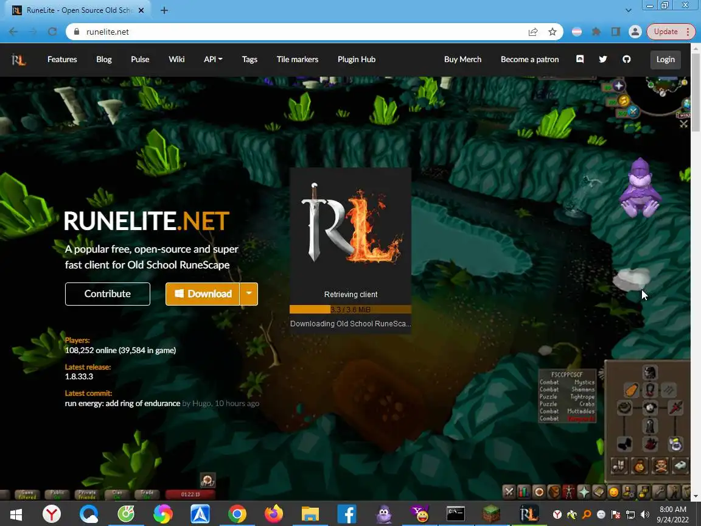Viewport: 701px width, 526px height.
Task: Open the Features page
Action: click(62, 59)
